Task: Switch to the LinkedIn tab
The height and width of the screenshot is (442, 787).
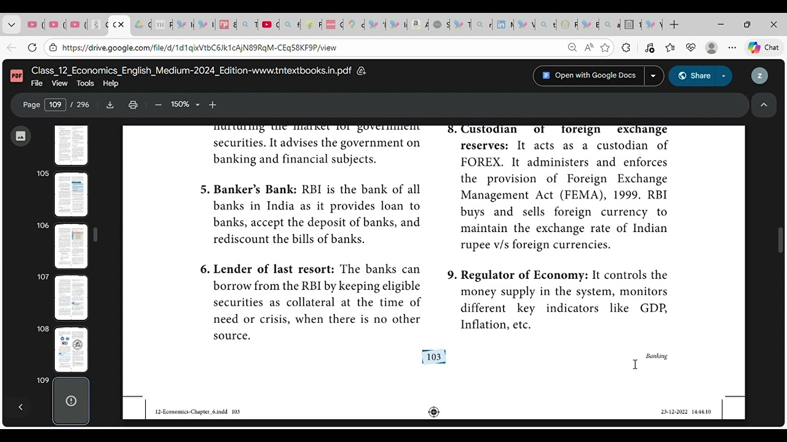Action: click(501, 25)
